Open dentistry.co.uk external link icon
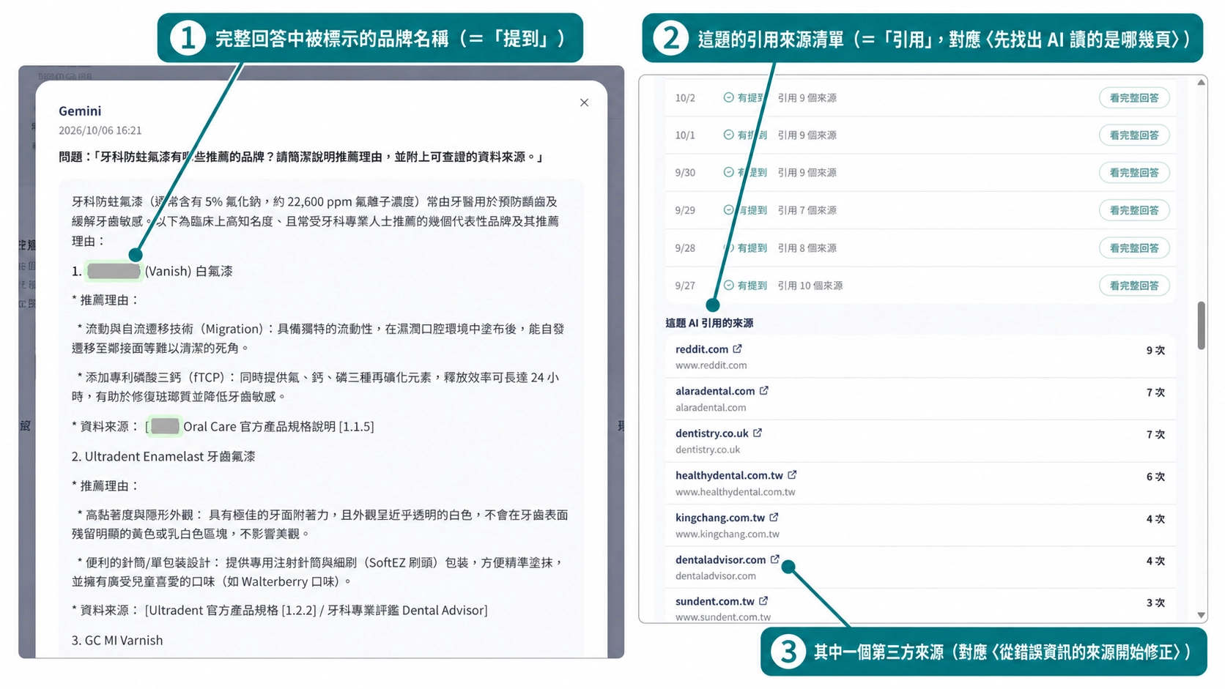Viewport: 1225px width, 689px height. tap(758, 433)
